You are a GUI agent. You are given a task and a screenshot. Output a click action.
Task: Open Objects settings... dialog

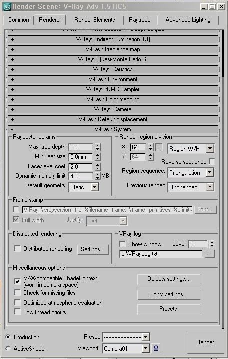pos(169,279)
